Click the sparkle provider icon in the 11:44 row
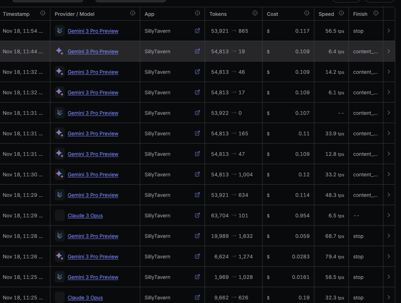Screen dimensions: 401x303 pos(60,51)
